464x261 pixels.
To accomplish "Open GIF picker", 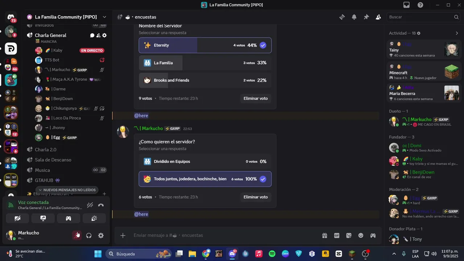I will tap(337, 236).
